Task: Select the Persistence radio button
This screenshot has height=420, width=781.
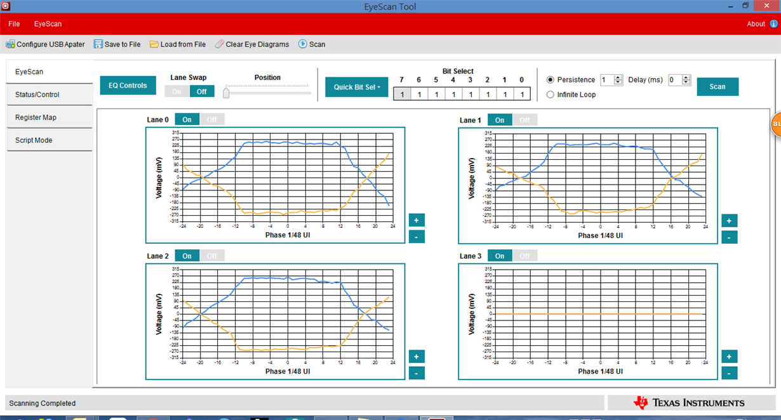Action: pos(551,80)
